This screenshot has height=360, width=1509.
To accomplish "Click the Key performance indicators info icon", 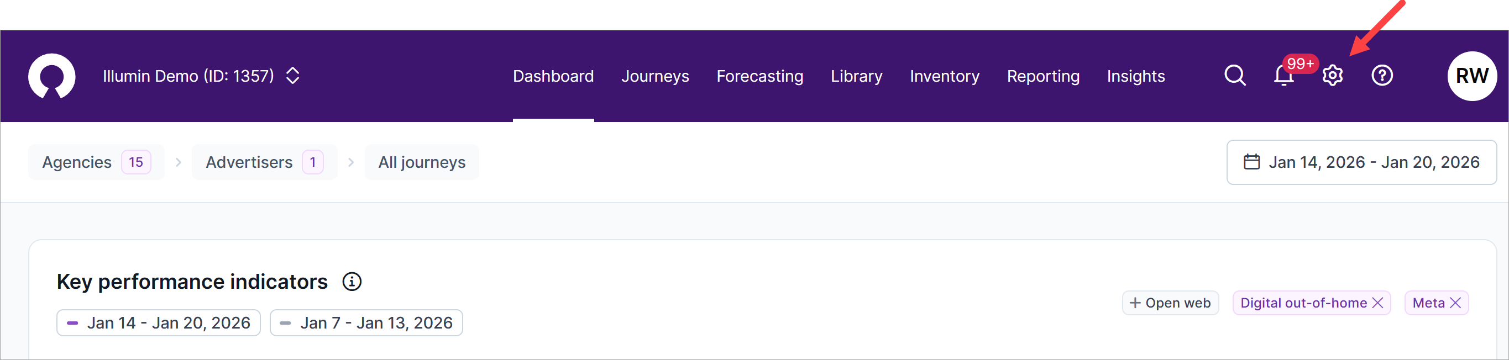I will pyautogui.click(x=352, y=282).
